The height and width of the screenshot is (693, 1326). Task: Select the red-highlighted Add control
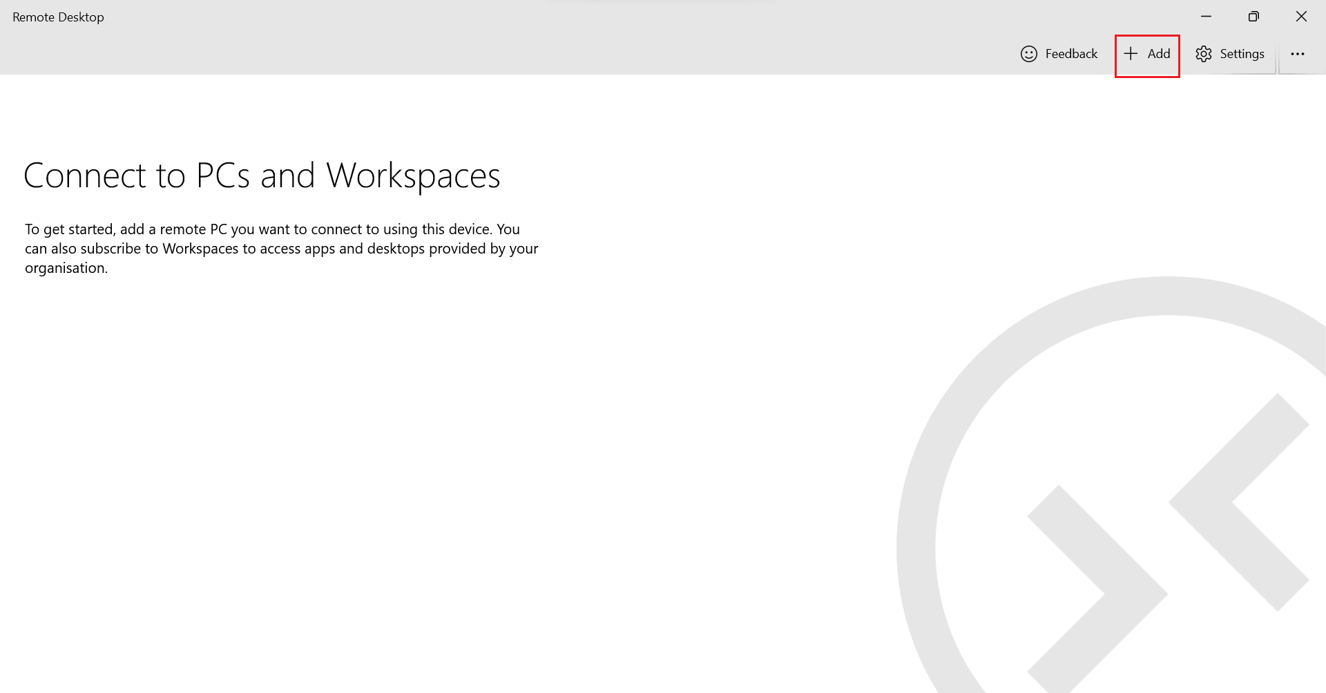[x=1147, y=54]
